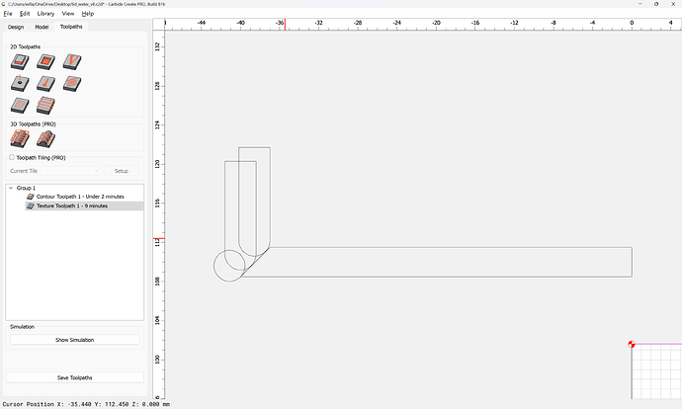This screenshot has width=682, height=409.
Task: Switch to the Model tab
Action: click(x=42, y=27)
